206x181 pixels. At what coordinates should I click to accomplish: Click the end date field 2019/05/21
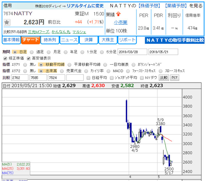pos(163,52)
